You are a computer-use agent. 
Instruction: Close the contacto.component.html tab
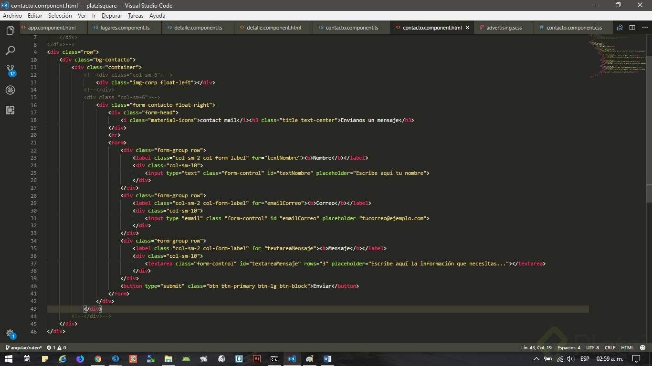point(467,28)
